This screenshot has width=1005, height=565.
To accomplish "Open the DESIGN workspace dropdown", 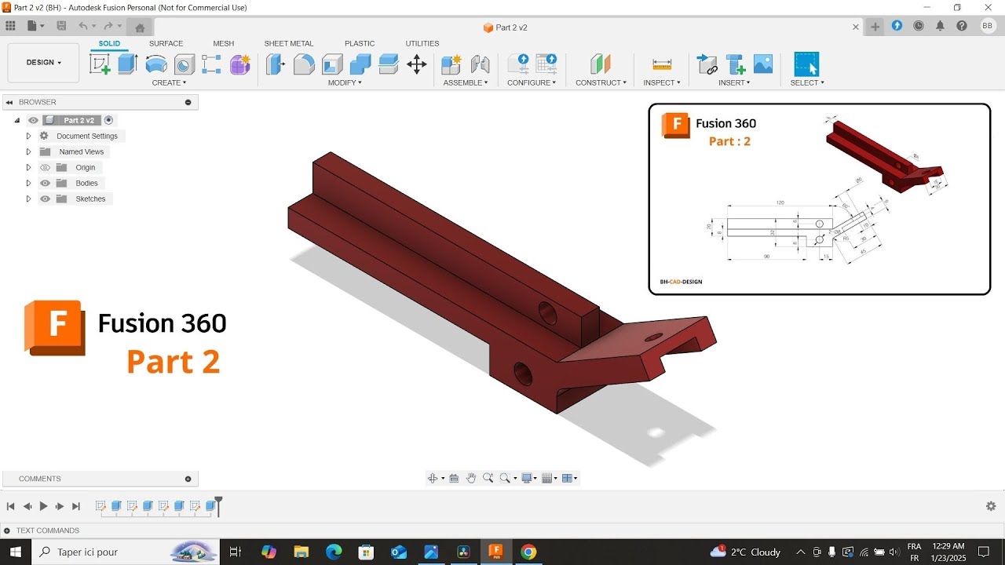I will click(43, 63).
